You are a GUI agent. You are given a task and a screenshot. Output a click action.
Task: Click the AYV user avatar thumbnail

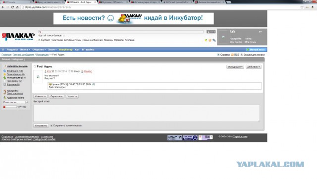223,37
